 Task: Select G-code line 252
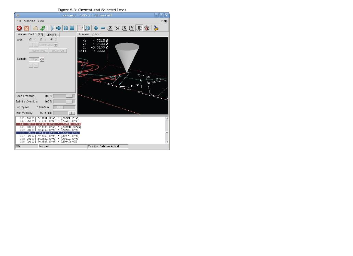49,136
